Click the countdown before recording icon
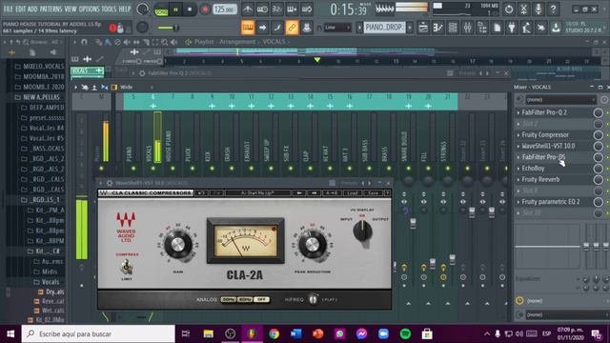Viewport: 610px width, 343px height. [x=276, y=9]
